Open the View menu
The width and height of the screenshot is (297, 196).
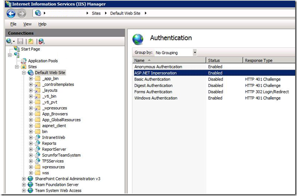pyautogui.click(x=27, y=24)
